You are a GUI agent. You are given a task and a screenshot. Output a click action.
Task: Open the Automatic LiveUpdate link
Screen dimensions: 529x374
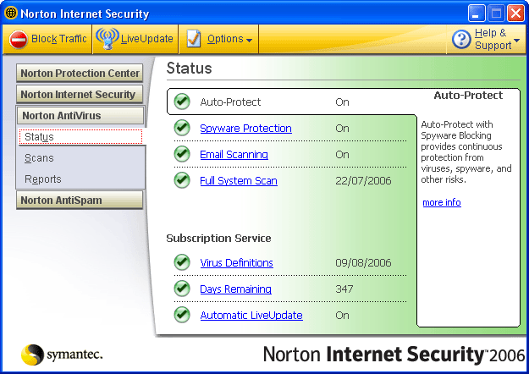(251, 316)
